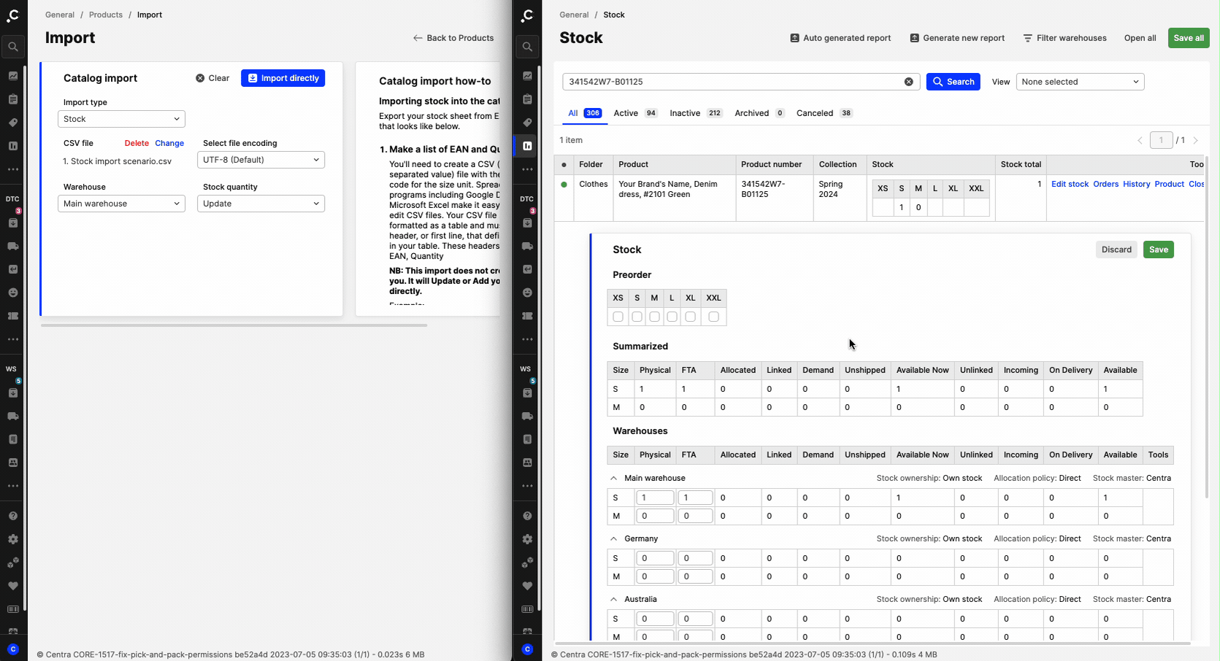The image size is (1220, 661).
Task: Check the preorder box for size XXL
Action: point(713,317)
